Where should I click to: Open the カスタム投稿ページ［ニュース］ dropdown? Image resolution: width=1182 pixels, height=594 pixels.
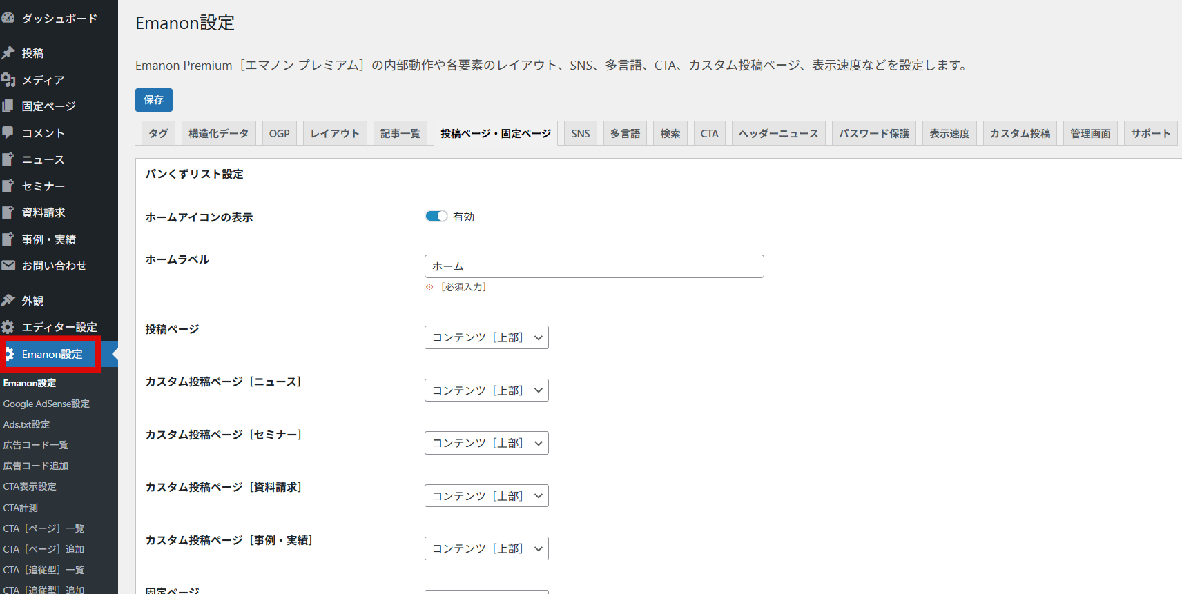(x=487, y=390)
